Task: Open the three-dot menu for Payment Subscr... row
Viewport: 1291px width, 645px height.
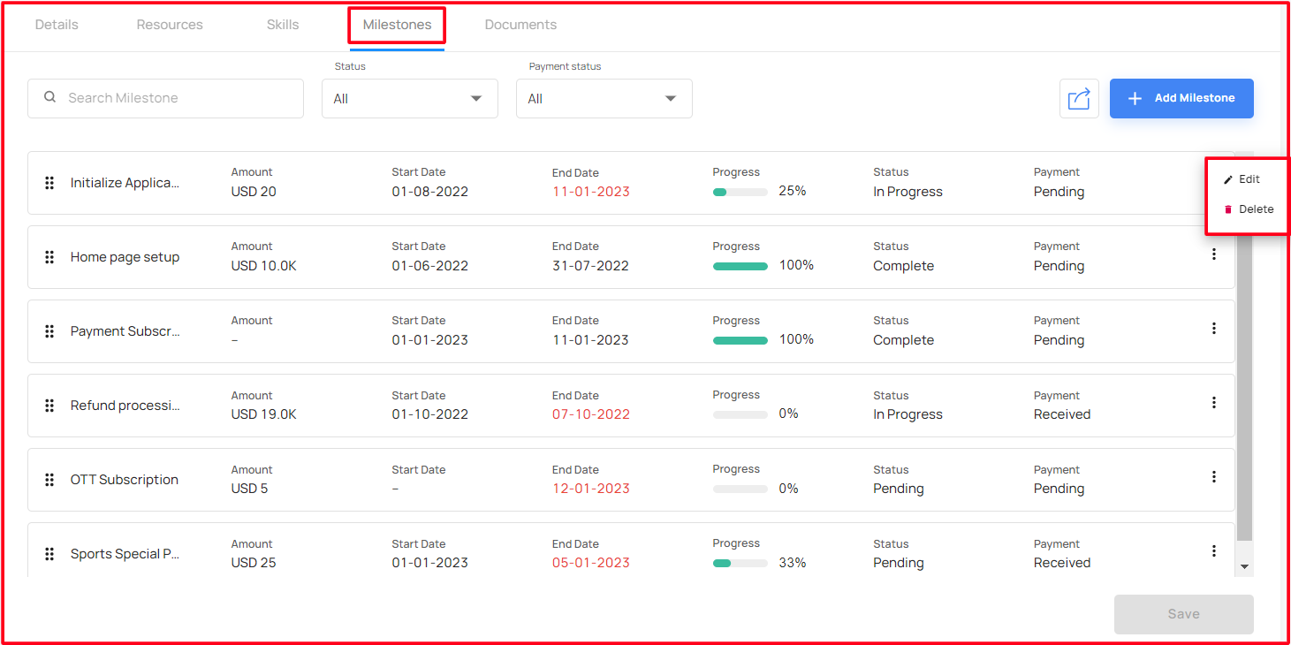Action: pyautogui.click(x=1214, y=329)
